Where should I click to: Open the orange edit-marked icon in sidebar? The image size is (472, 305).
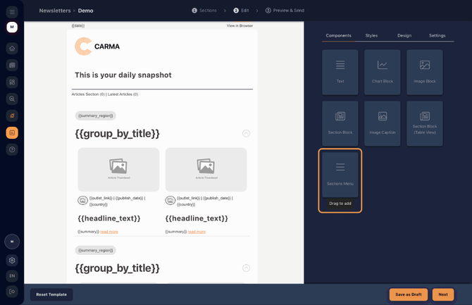point(12,116)
